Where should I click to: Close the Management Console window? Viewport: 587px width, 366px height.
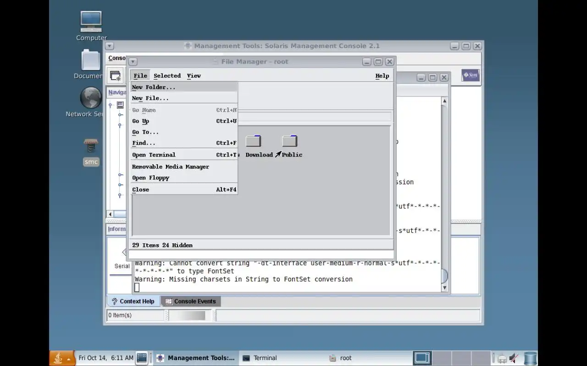[x=477, y=46]
